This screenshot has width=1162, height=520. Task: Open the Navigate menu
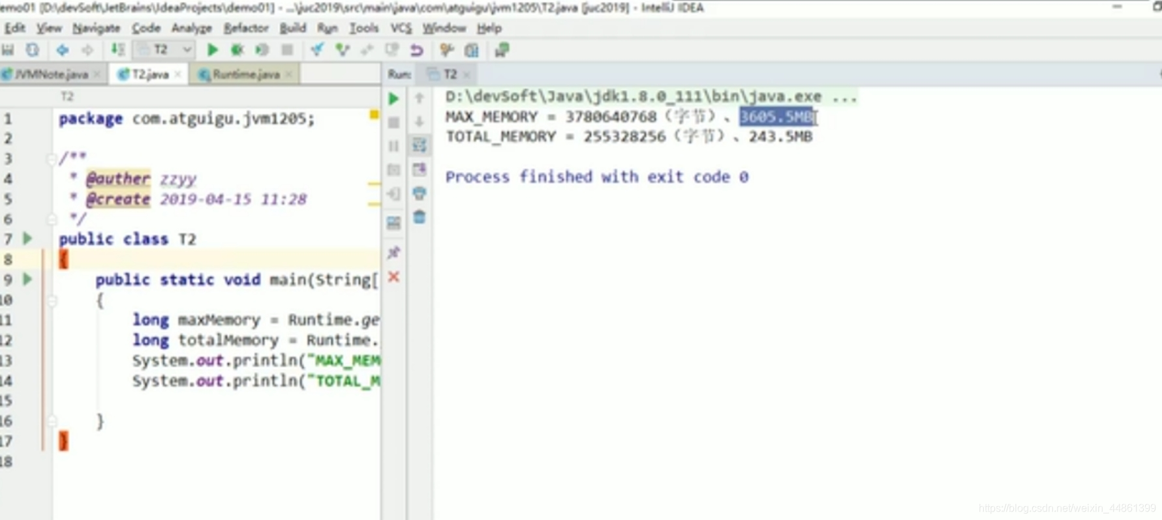(97, 28)
